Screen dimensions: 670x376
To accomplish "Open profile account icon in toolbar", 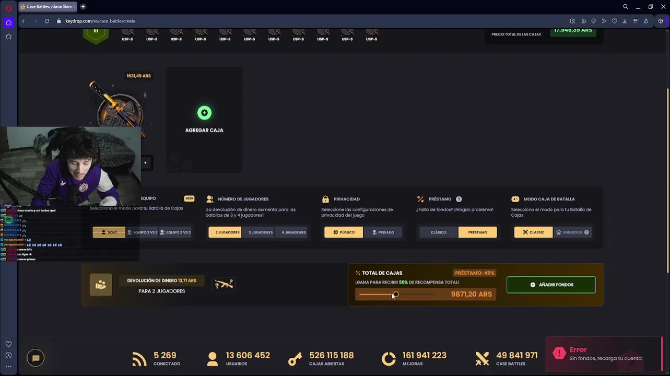I will click(x=645, y=21).
